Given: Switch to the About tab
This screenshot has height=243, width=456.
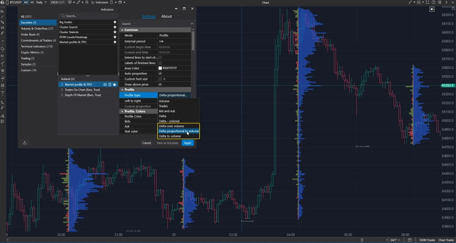Looking at the screenshot, I should (x=166, y=16).
